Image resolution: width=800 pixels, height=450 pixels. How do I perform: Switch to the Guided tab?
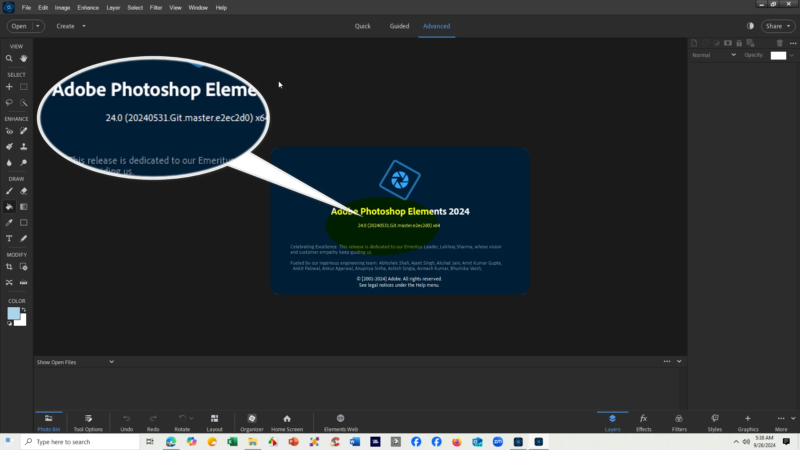399,26
